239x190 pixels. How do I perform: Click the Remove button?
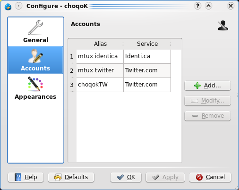pyautogui.click(x=207, y=116)
